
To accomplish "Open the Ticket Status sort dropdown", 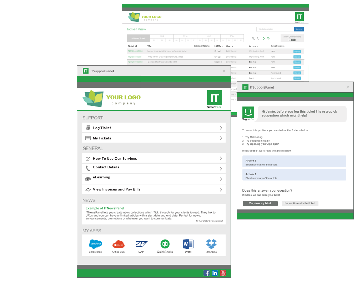I will point(285,46).
